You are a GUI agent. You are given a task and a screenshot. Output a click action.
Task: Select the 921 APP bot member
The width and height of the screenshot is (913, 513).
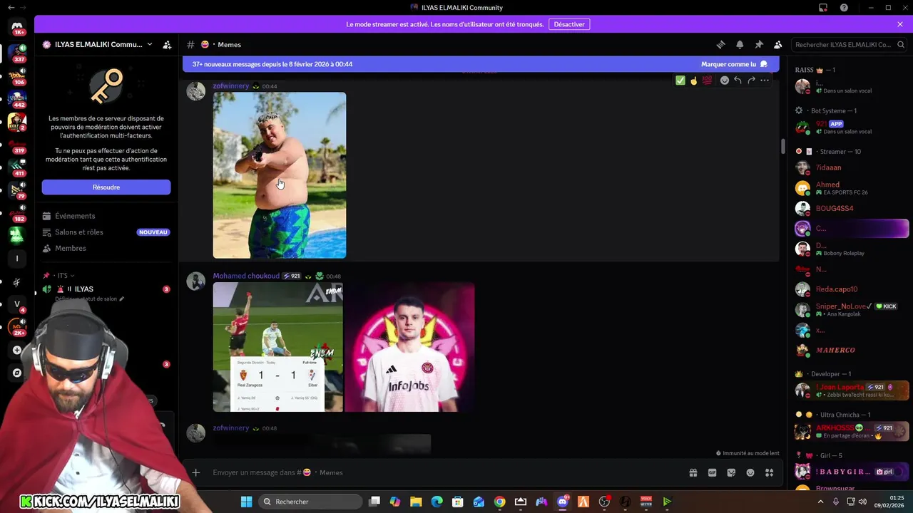pos(852,128)
